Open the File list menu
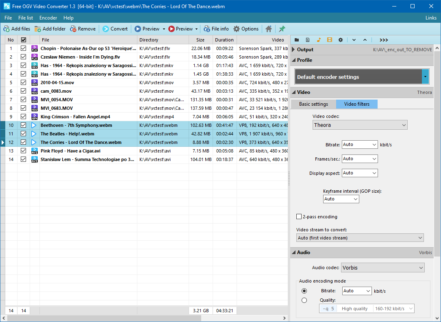The height and width of the screenshot is (322, 441). [26, 18]
